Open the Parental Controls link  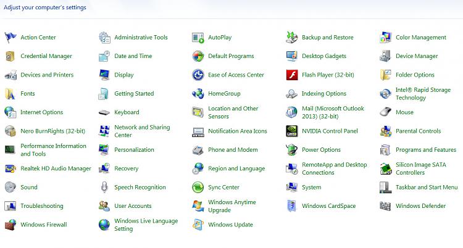pyautogui.click(x=418, y=131)
